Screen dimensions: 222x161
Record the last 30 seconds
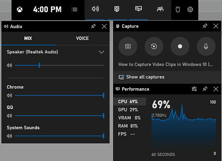click(x=154, y=47)
